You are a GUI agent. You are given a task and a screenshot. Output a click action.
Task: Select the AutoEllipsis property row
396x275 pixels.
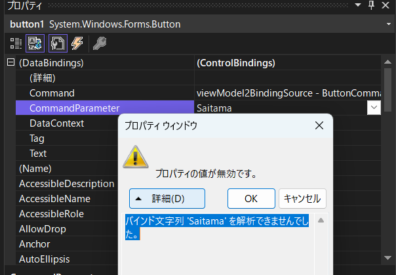[x=67, y=259]
